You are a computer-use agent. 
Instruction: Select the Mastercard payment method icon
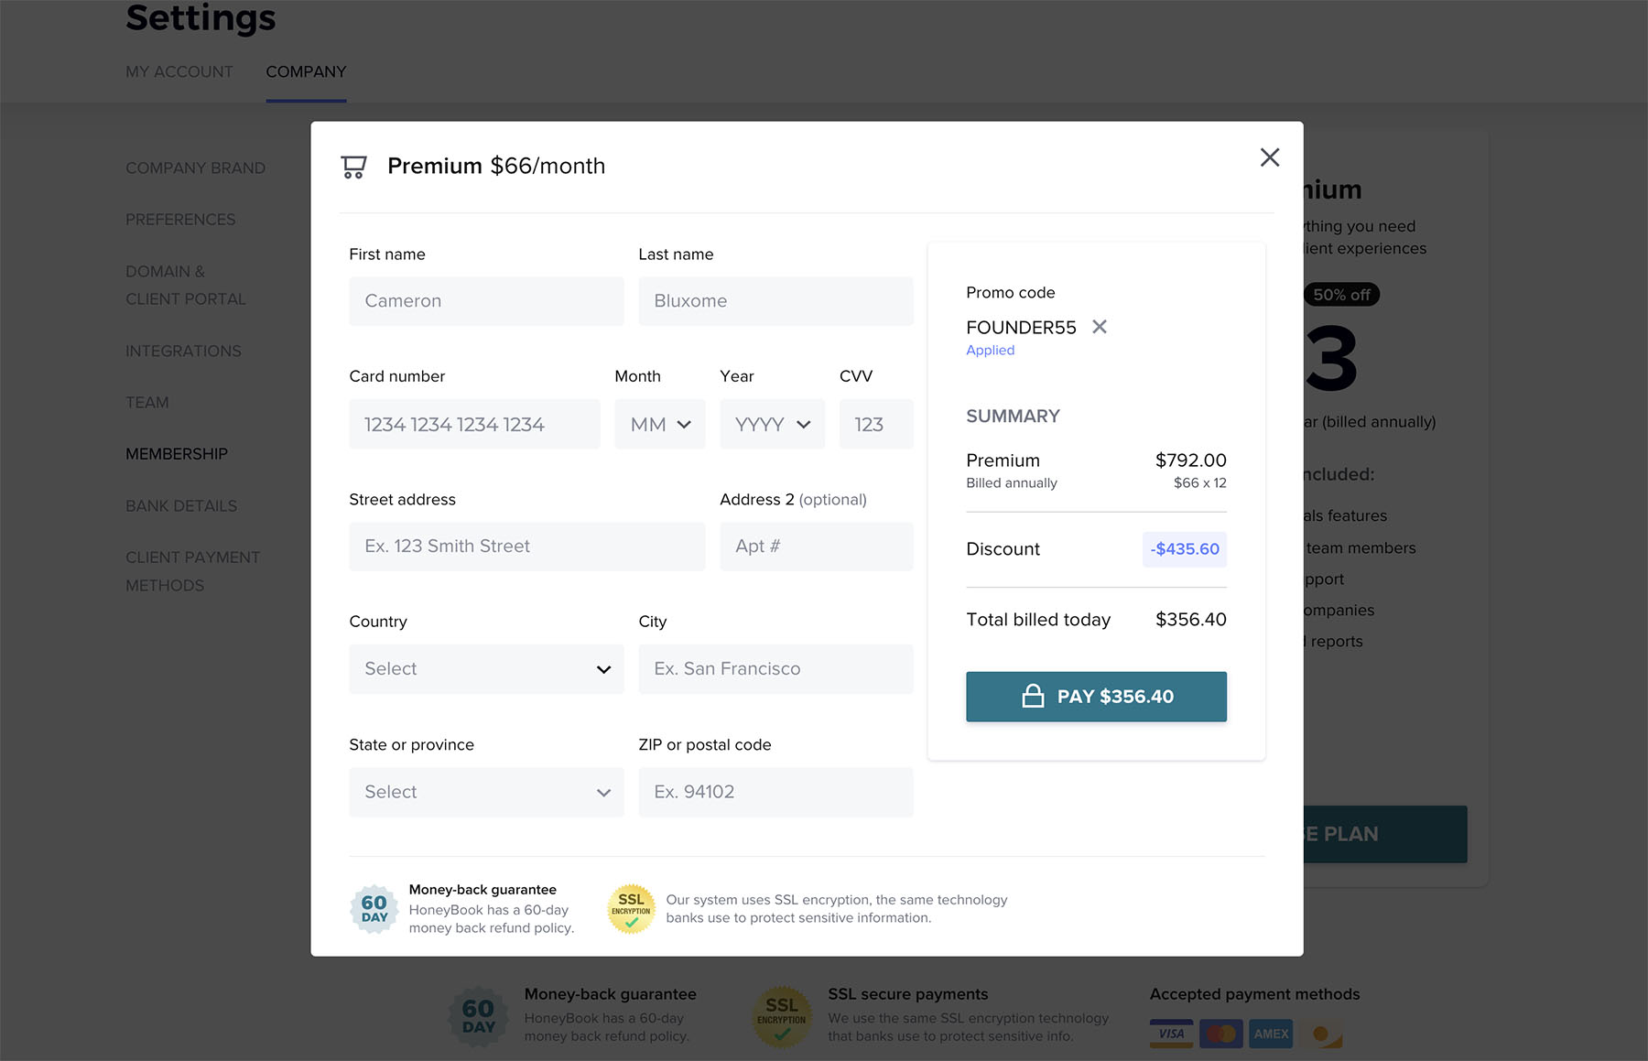coord(1221,1033)
